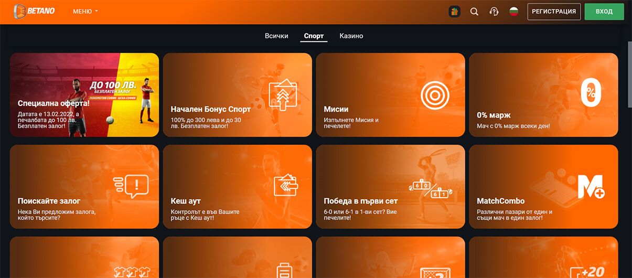Click the Начален Бонус Спорт upload icon
Image resolution: width=632 pixels, height=278 pixels.
(x=283, y=94)
